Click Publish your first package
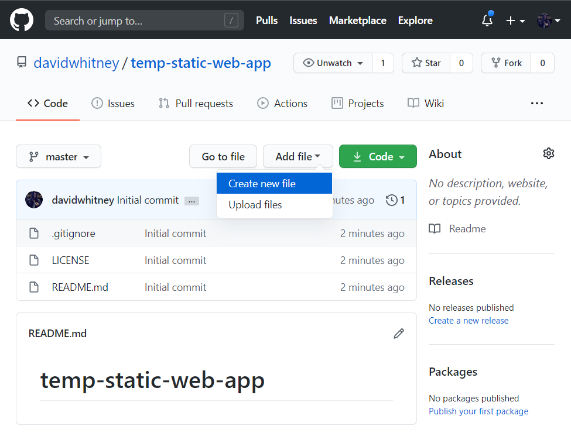The width and height of the screenshot is (571, 443). pyautogui.click(x=478, y=411)
